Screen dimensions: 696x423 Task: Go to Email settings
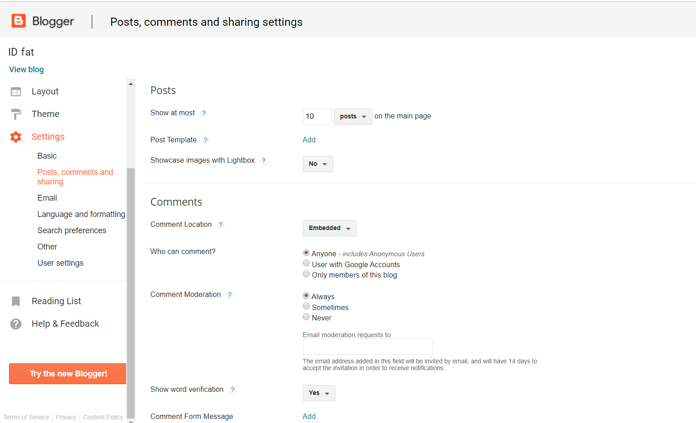pos(47,198)
